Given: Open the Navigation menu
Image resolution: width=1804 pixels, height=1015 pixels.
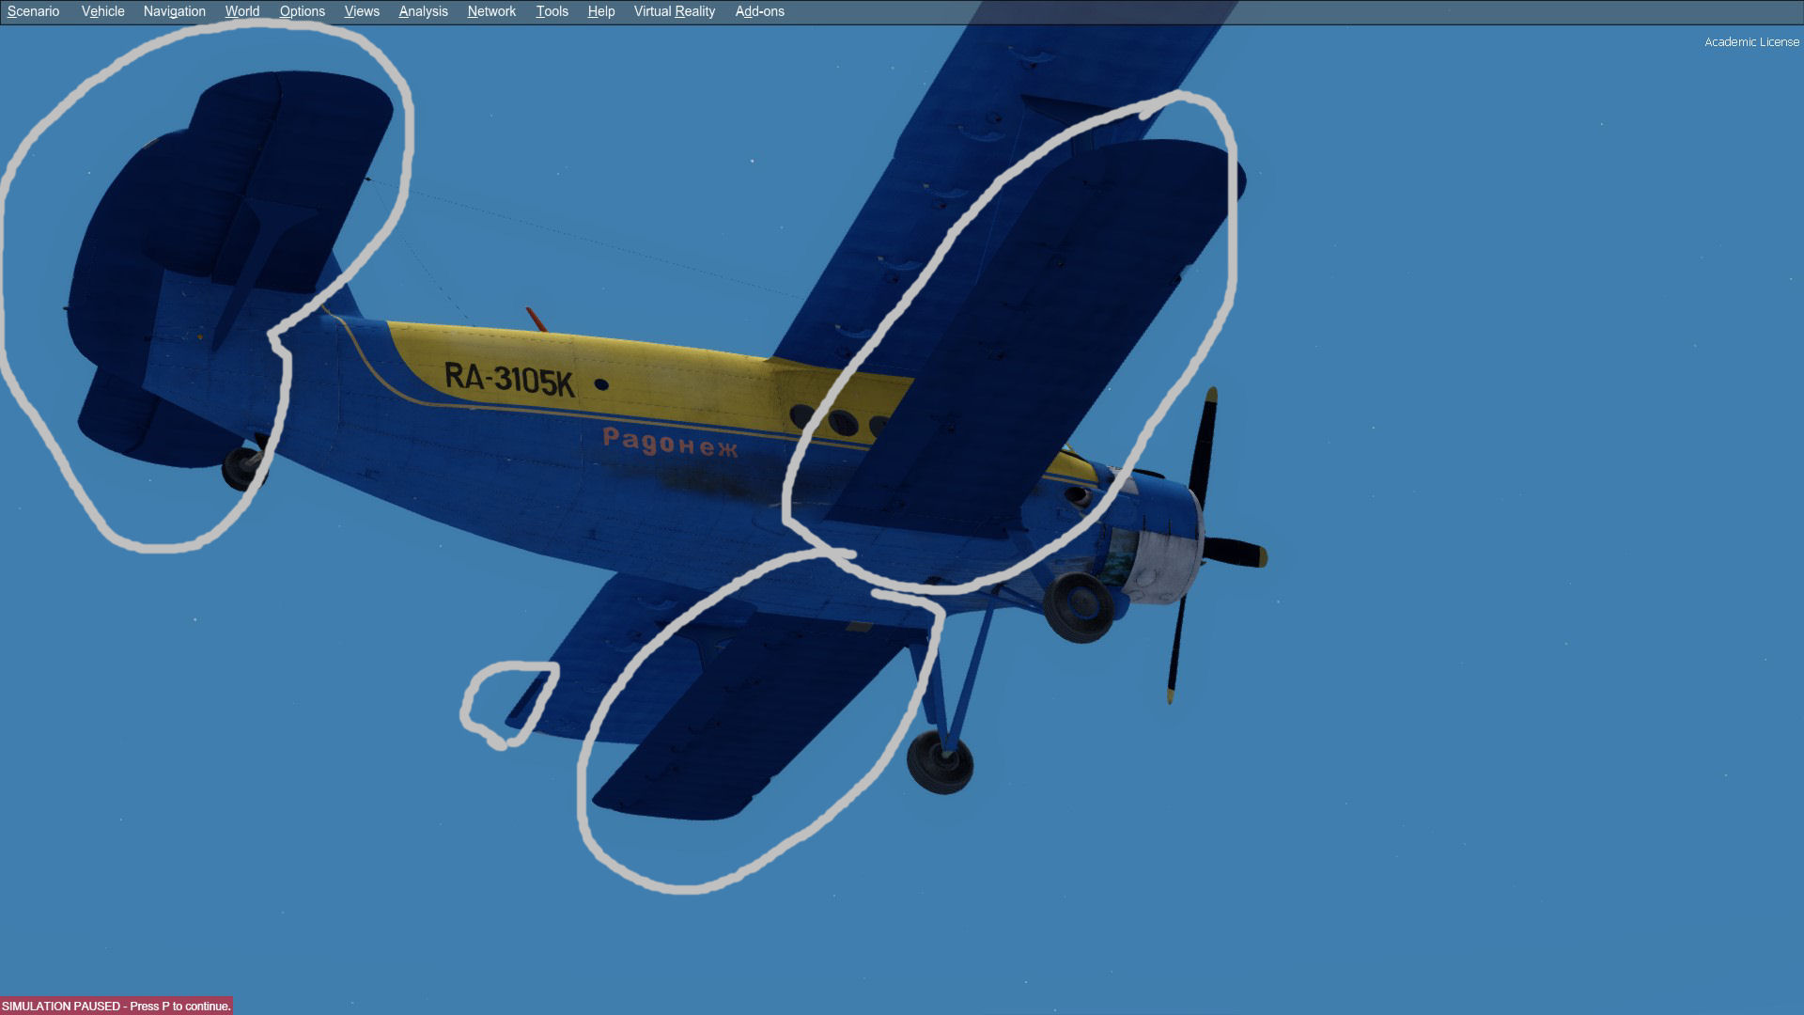Looking at the screenshot, I should point(174,11).
